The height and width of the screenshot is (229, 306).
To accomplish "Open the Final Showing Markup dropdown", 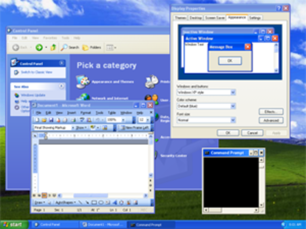I will point(73,128).
